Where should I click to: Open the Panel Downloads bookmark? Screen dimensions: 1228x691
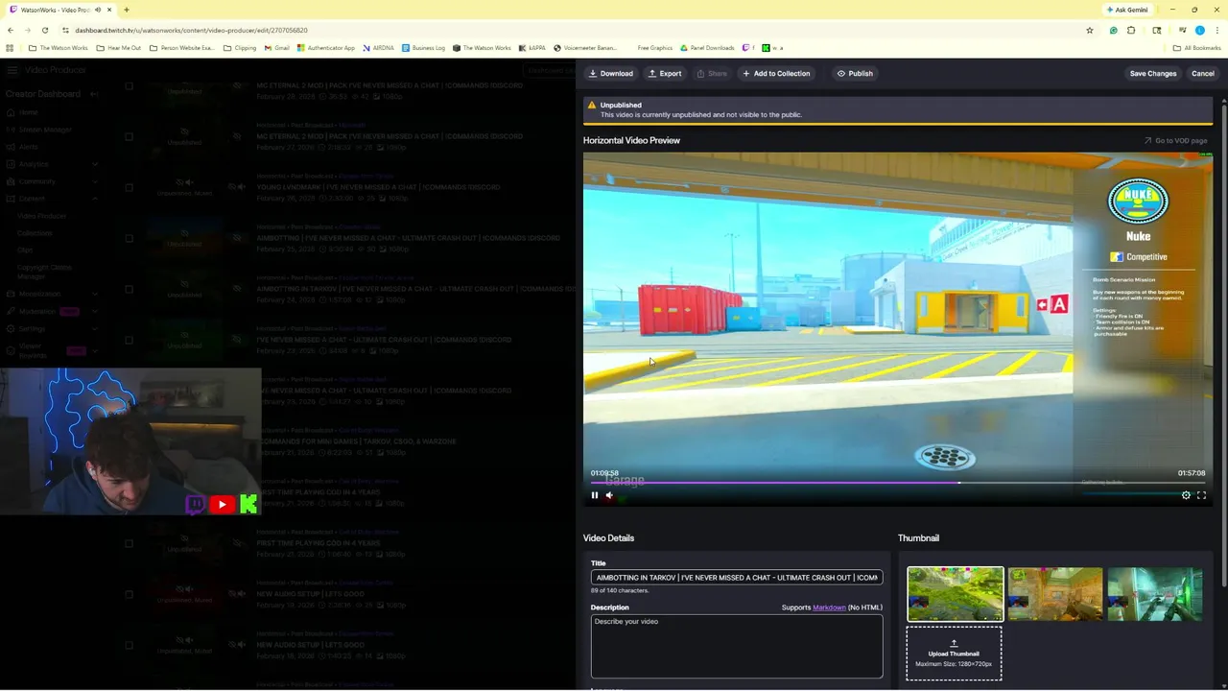tap(707, 48)
